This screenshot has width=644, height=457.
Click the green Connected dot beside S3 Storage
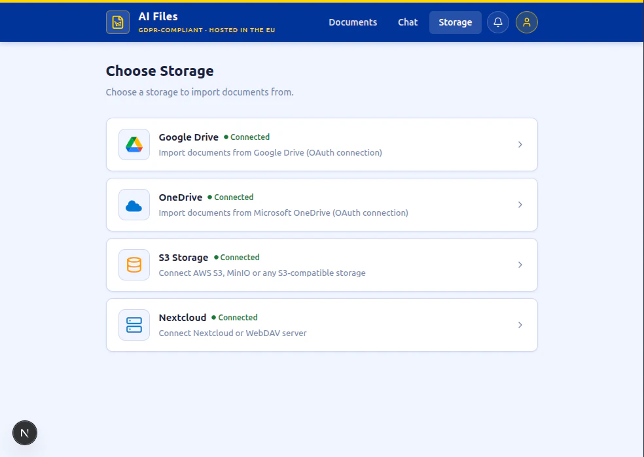click(x=218, y=257)
